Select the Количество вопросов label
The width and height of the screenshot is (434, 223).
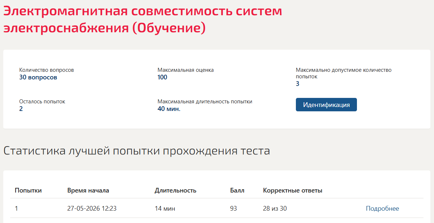pos(47,70)
